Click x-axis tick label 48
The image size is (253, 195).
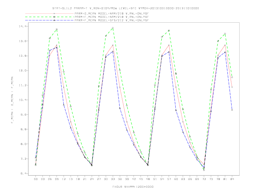[x=148, y=179]
